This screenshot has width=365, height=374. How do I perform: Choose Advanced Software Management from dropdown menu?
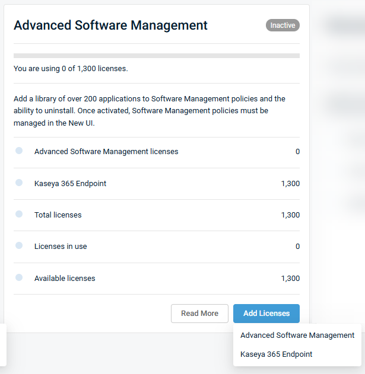pyautogui.click(x=297, y=335)
